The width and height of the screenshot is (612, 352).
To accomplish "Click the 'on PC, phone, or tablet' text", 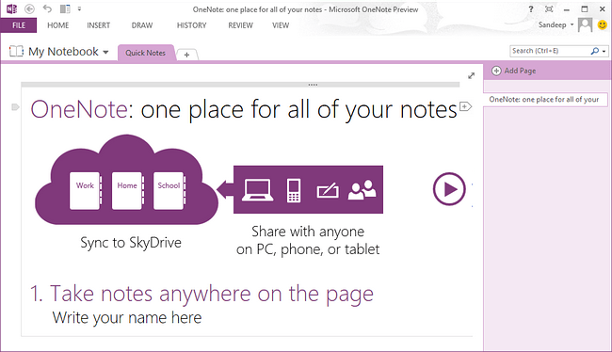I will point(308,249).
